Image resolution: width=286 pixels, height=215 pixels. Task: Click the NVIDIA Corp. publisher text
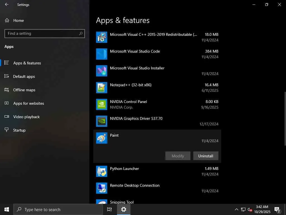tap(121, 107)
